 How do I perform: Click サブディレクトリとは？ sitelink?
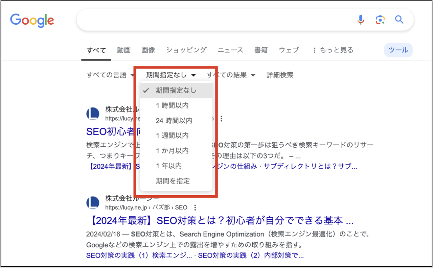tap(310, 166)
